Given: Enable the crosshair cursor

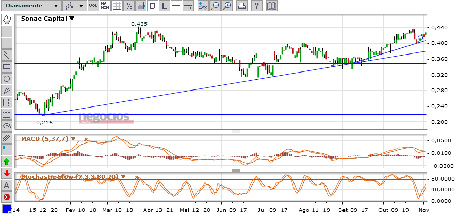Looking at the screenshot, I should pos(176,6).
